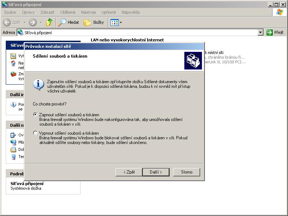Open the Nápověda menu
Image resolution: width=288 pixels, height=216 pixels.
tap(130, 12)
